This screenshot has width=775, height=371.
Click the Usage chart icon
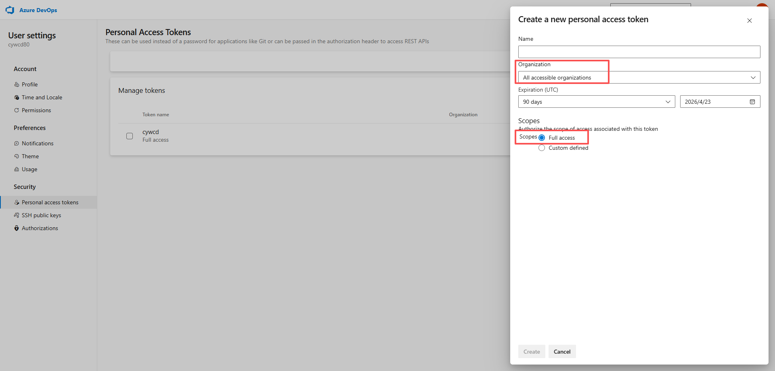point(17,169)
